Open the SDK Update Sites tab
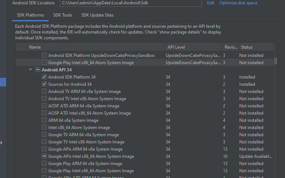The image size is (285, 178). pyautogui.click(x=97, y=15)
